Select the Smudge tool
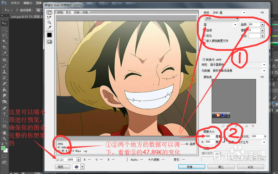 4,96
